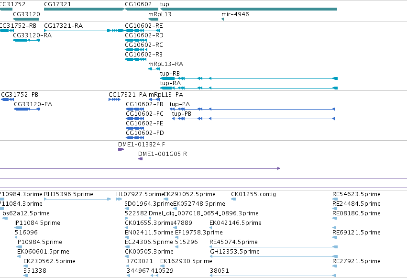407x278 pixels.
Task: Select EST bs62a12.5prime
Action: click(5, 218)
